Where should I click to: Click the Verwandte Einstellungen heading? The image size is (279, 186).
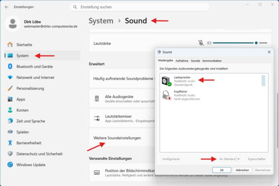point(110,158)
